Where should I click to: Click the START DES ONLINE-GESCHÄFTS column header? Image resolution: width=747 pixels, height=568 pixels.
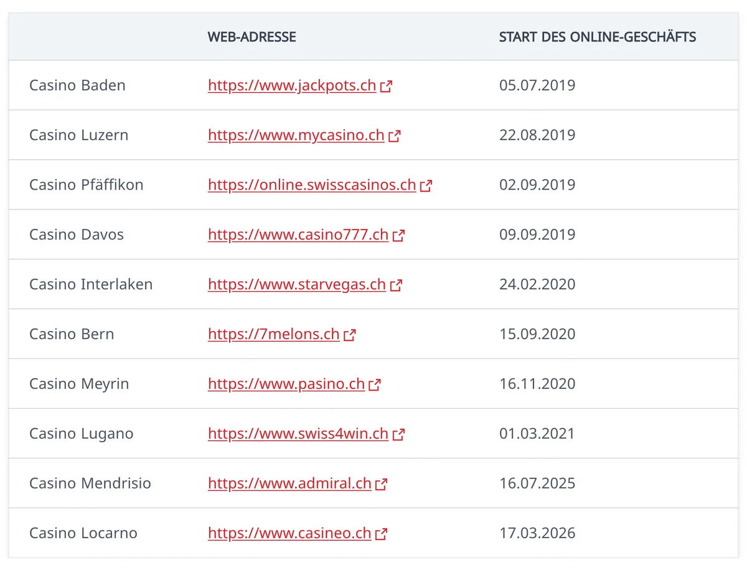click(598, 37)
